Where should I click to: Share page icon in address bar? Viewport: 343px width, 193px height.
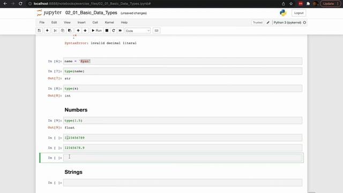coord(284,4)
